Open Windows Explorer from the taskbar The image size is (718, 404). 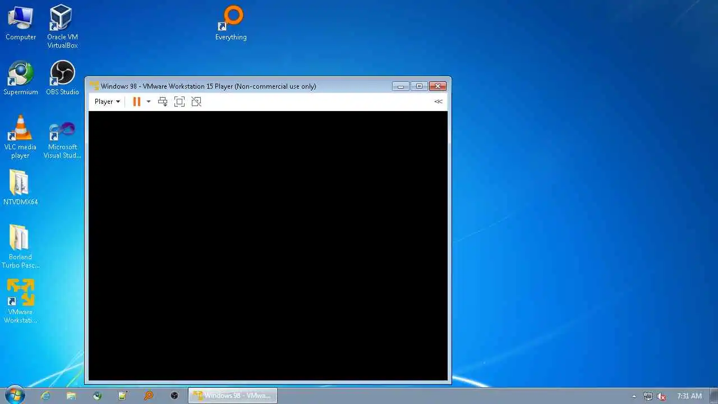[71, 396]
